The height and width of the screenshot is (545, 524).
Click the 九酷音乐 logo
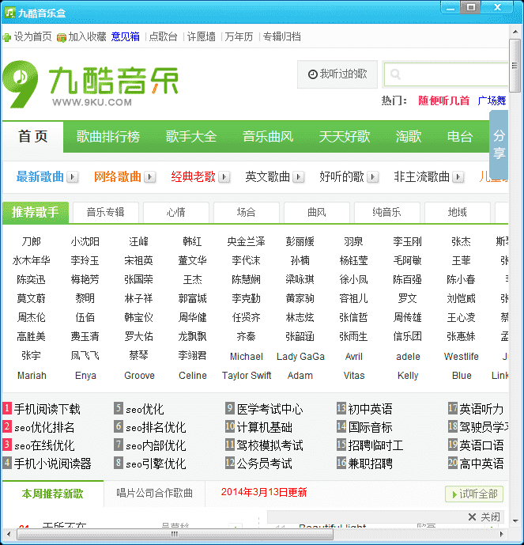click(x=91, y=85)
